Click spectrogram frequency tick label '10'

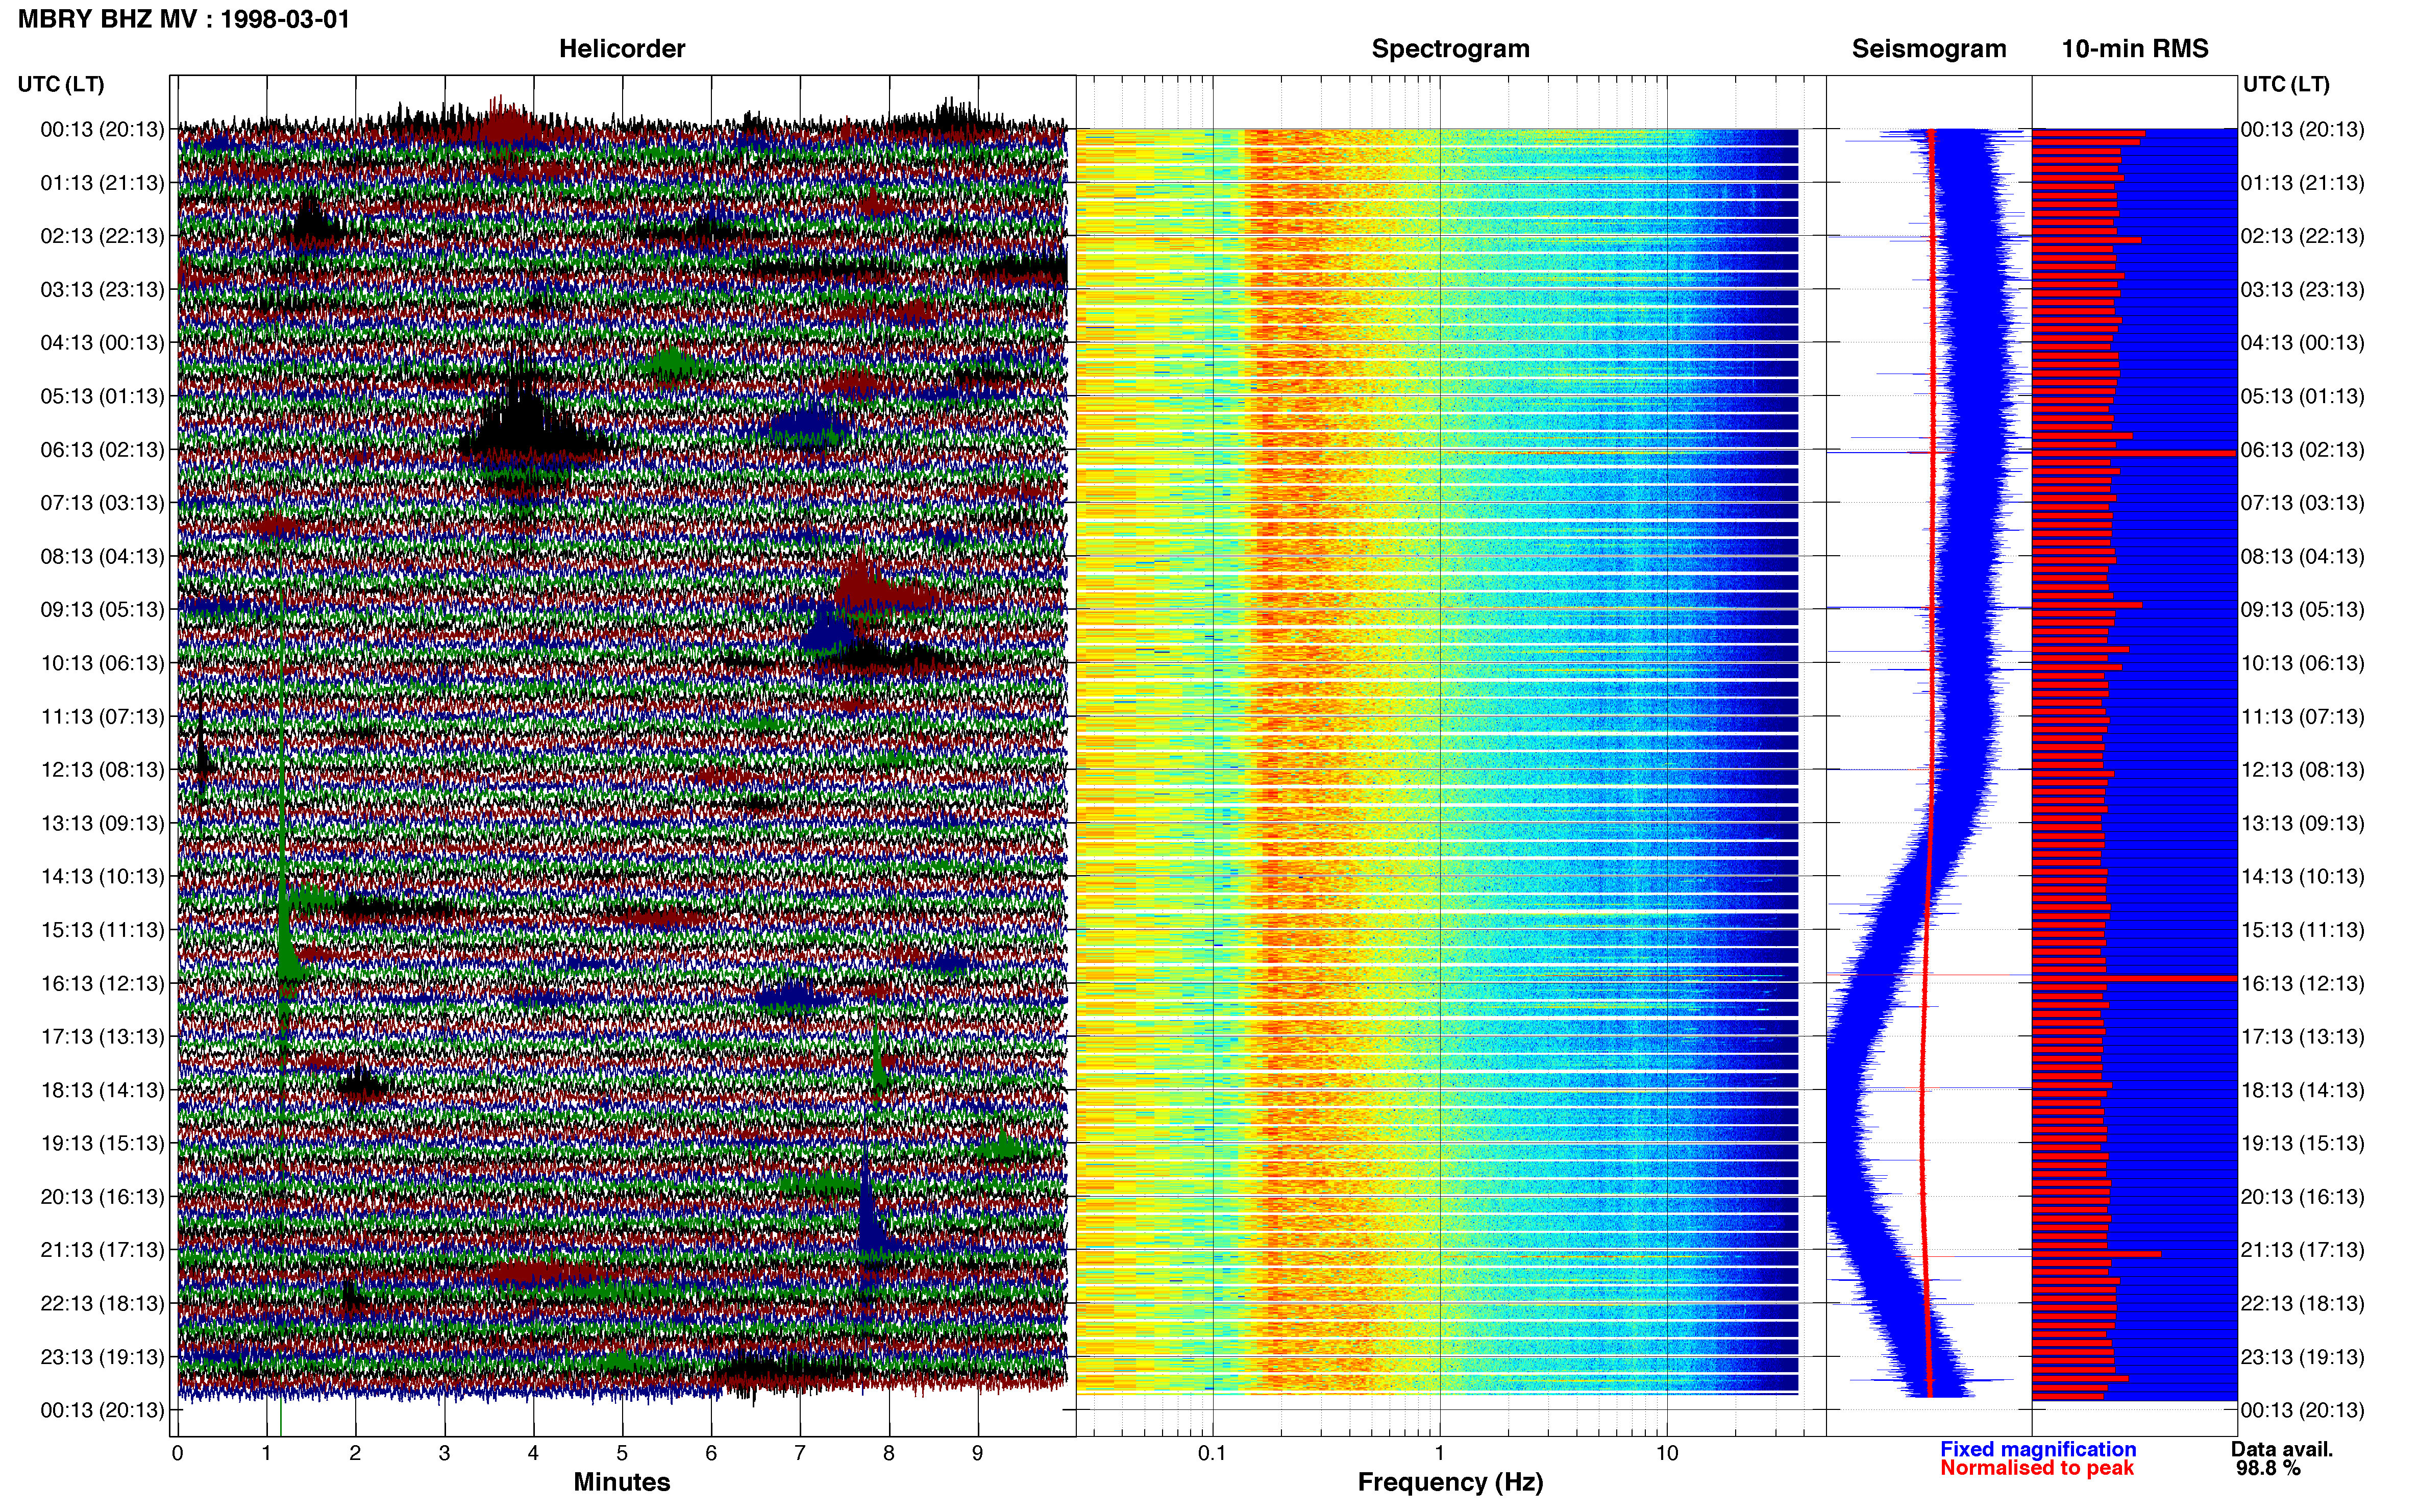(x=1666, y=1454)
